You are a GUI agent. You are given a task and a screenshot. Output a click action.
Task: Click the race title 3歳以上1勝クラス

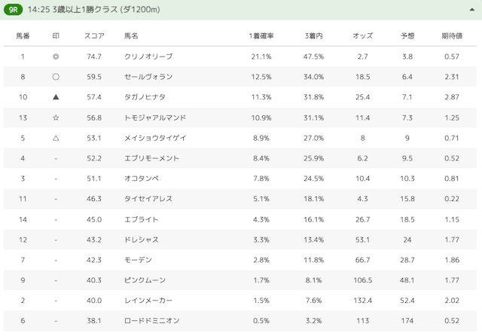click(x=85, y=10)
